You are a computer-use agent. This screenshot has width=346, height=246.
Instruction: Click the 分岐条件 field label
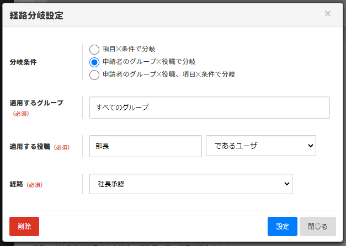(x=24, y=62)
